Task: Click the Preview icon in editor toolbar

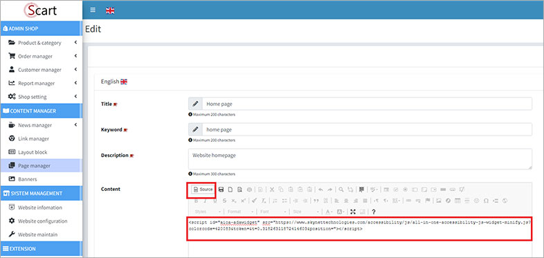Action: coord(239,190)
